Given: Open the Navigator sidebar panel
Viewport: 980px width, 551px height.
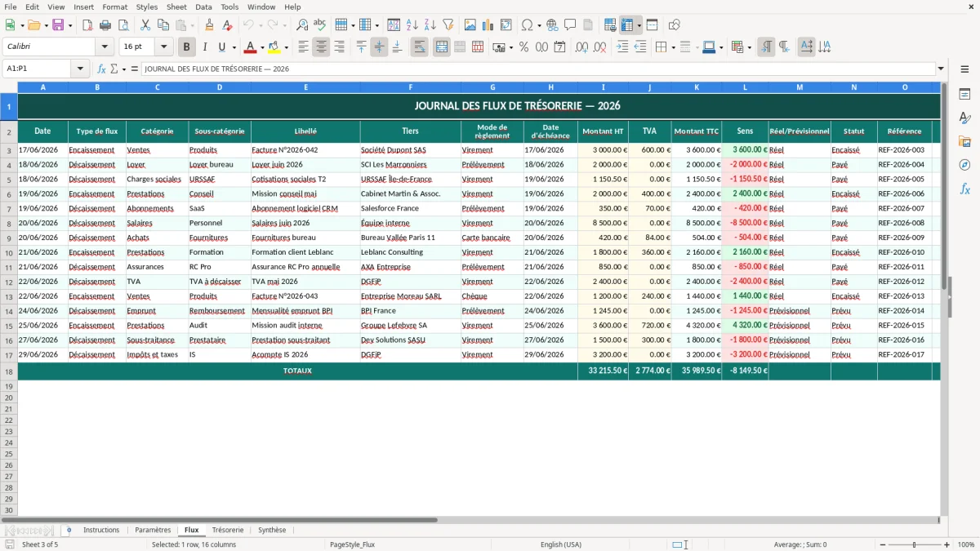Looking at the screenshot, I should (x=964, y=165).
